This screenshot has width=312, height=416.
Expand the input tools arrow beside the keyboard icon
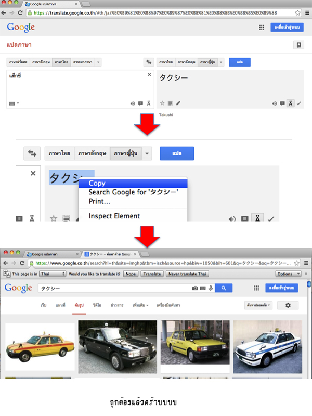(x=18, y=103)
